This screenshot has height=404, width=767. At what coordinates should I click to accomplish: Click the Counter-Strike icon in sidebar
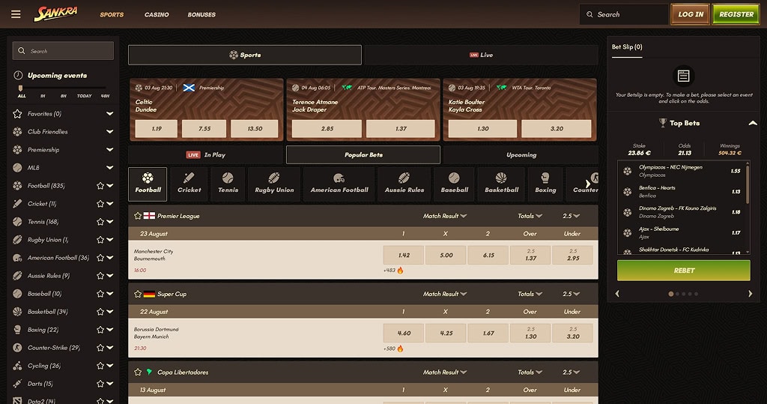pyautogui.click(x=17, y=348)
